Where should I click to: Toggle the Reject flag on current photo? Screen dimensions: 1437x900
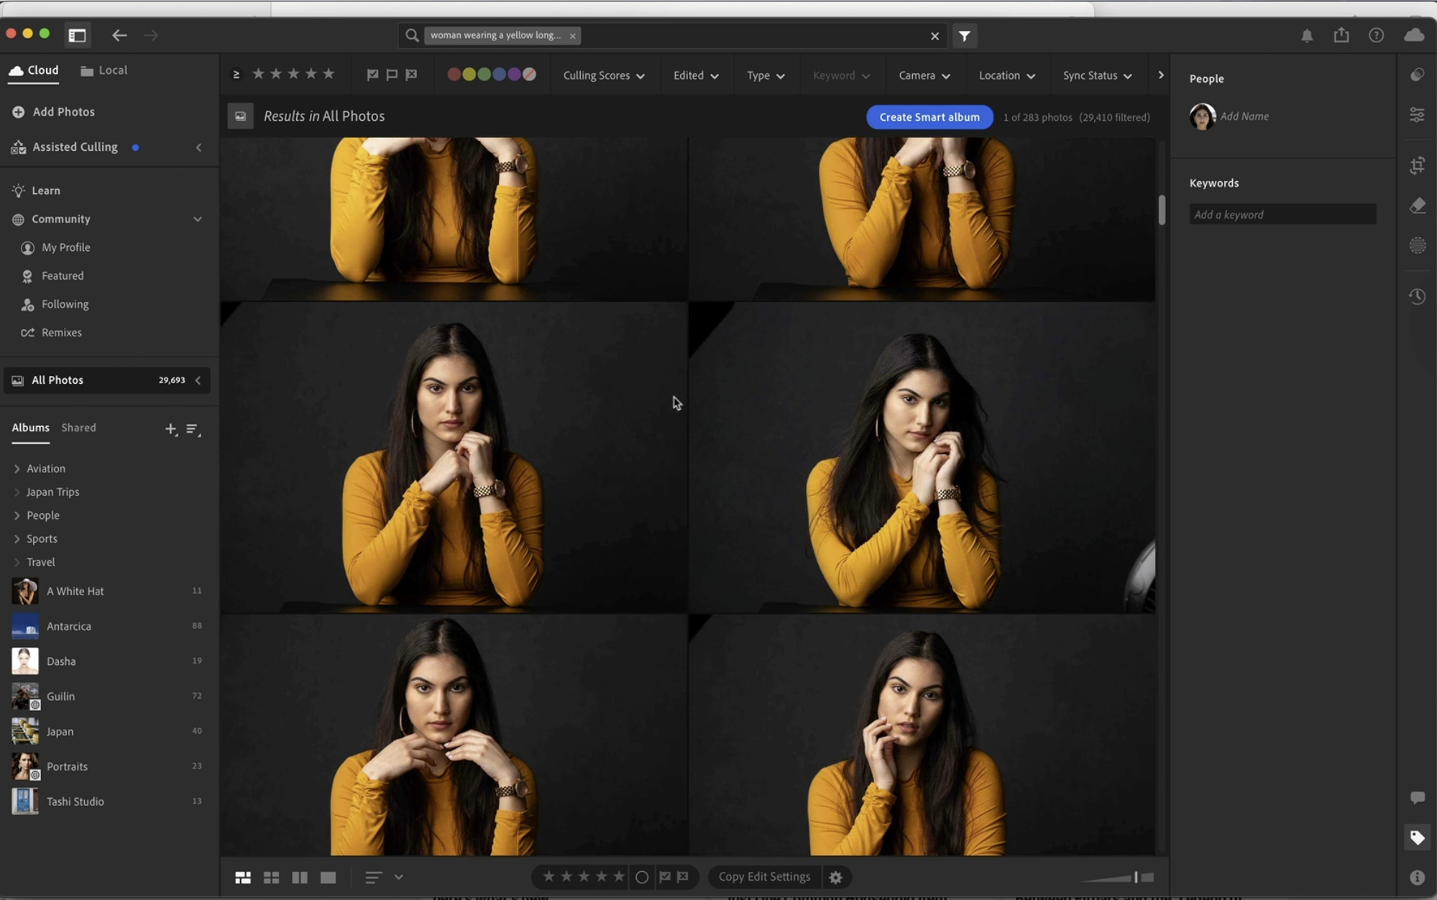click(681, 877)
